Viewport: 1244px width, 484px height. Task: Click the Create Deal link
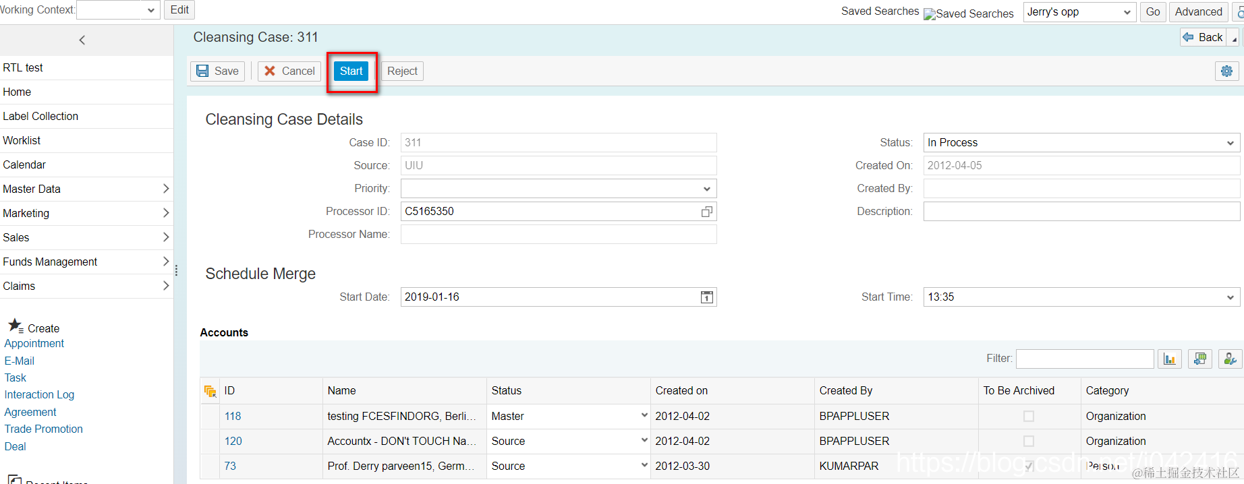coord(16,446)
